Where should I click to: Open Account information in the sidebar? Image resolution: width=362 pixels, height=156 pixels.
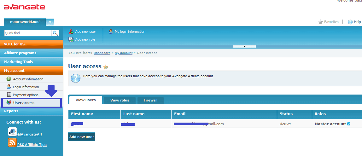point(28,79)
